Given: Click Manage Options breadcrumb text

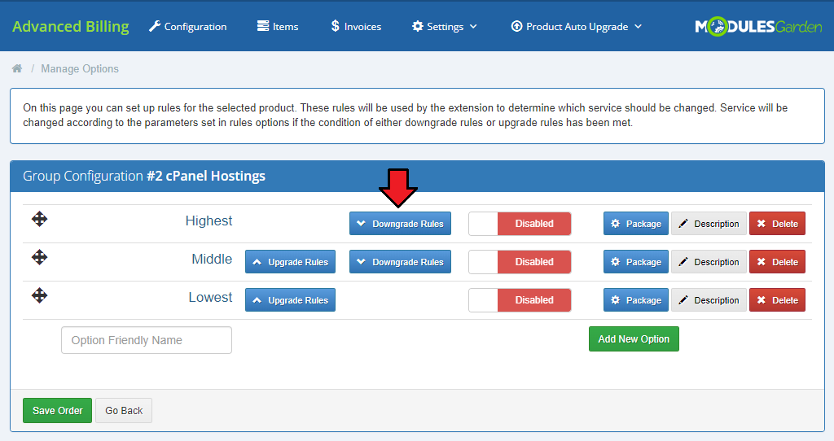Looking at the screenshot, I should 80,68.
